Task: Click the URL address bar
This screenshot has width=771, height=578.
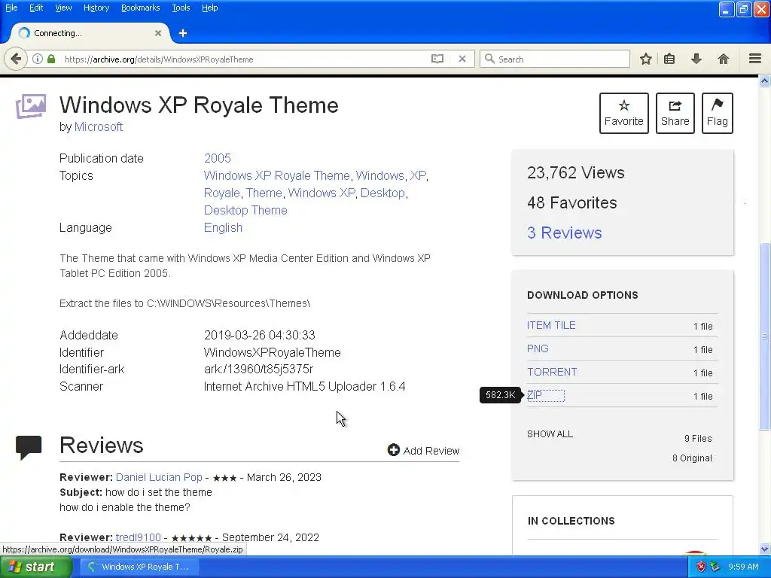Action: tap(245, 59)
